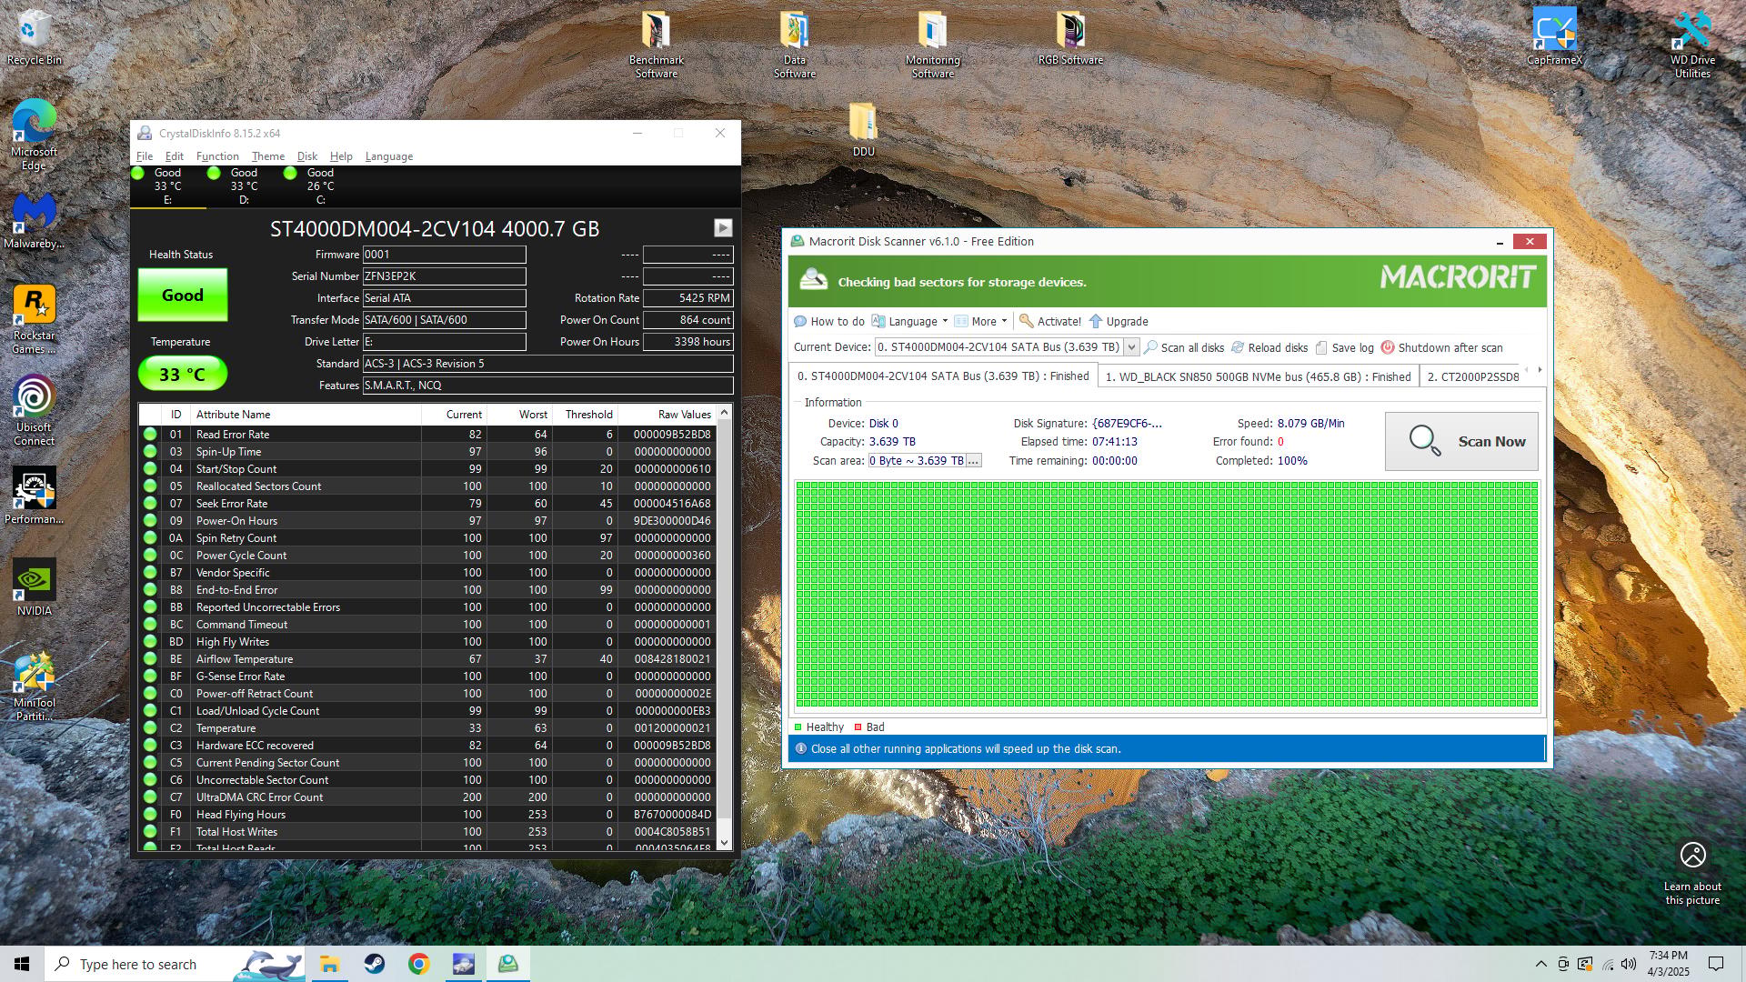Open the Monitoring Software folder
Image resolution: width=1746 pixels, height=982 pixels.
(x=932, y=44)
